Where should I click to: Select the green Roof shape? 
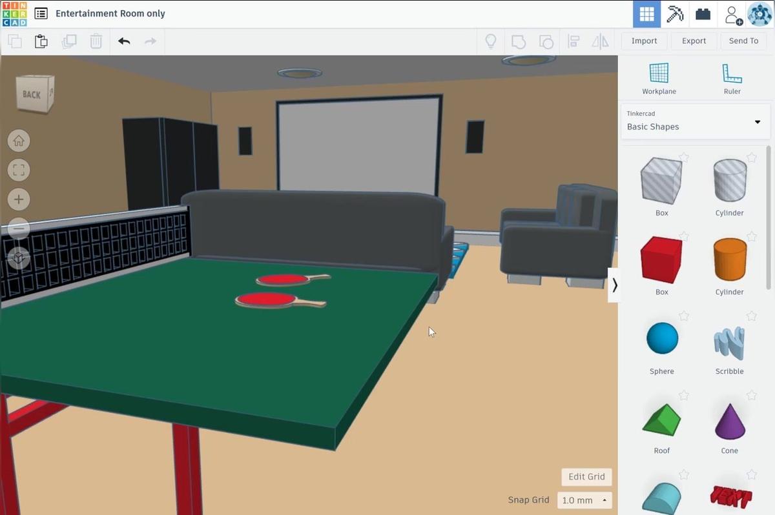tap(661, 420)
